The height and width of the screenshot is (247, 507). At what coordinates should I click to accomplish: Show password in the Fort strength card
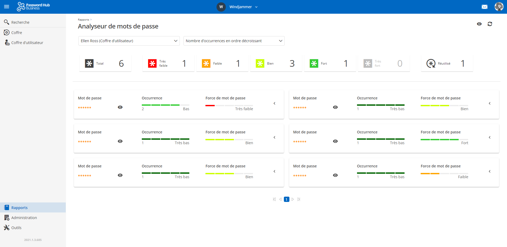(335, 141)
